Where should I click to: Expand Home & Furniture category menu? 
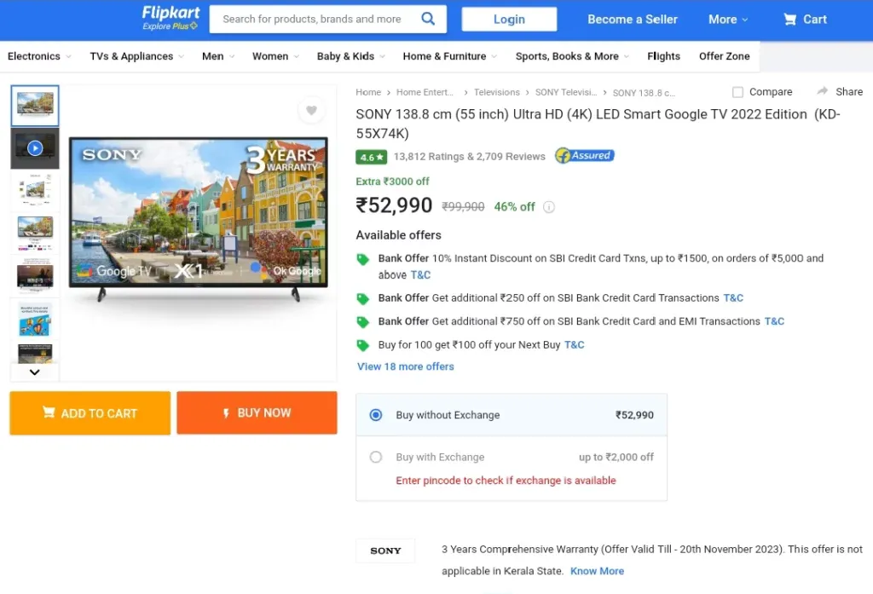[x=450, y=56]
